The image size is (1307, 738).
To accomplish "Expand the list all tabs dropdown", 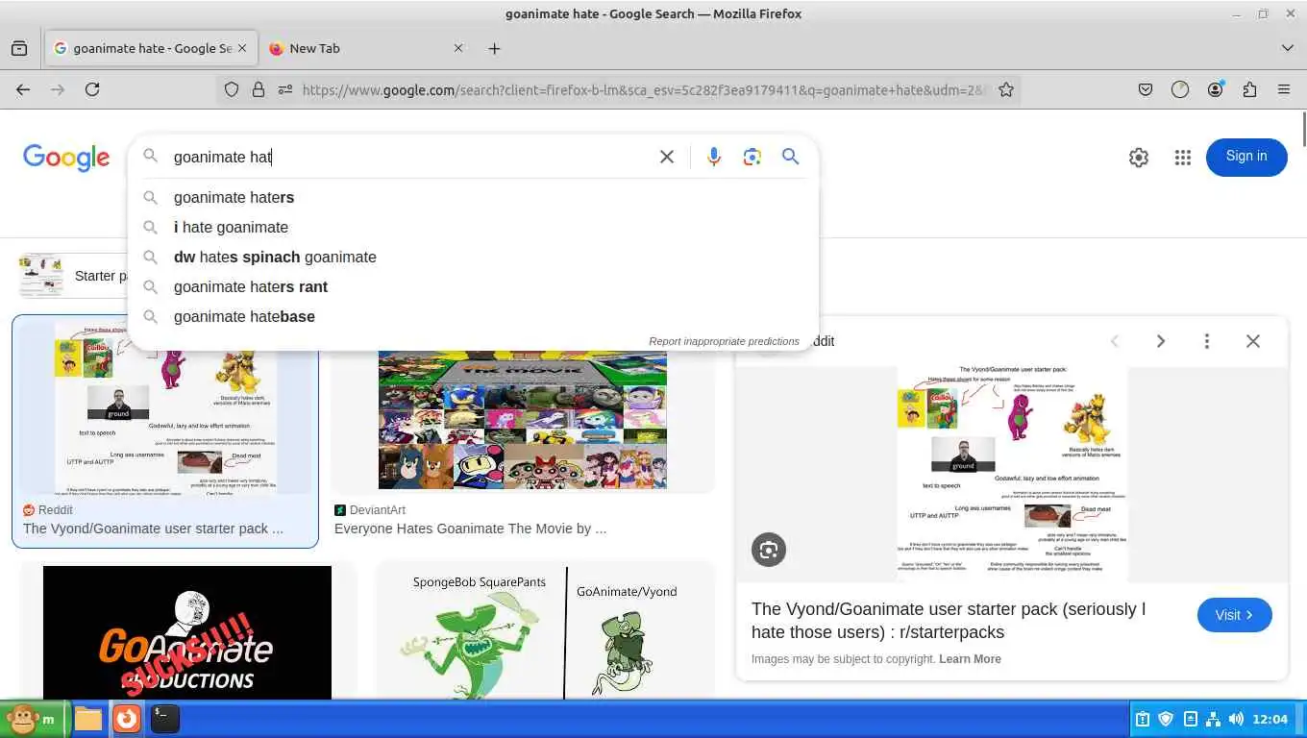I will 1288,48.
